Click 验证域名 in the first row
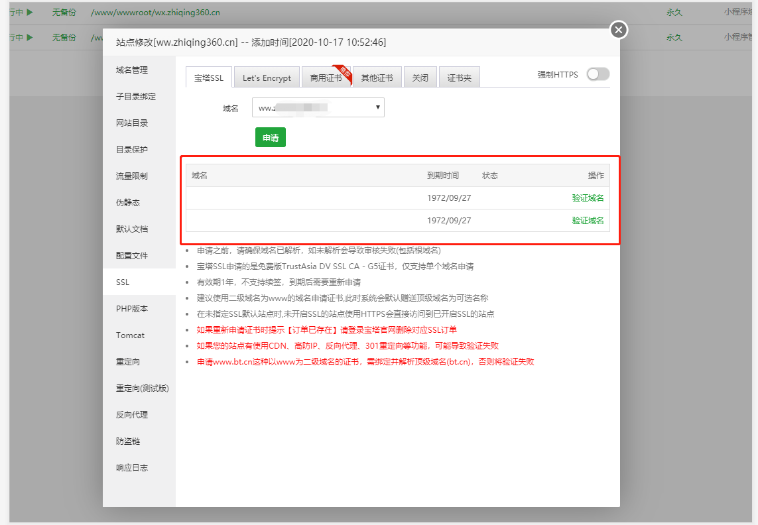The image size is (758, 525). pyautogui.click(x=588, y=198)
